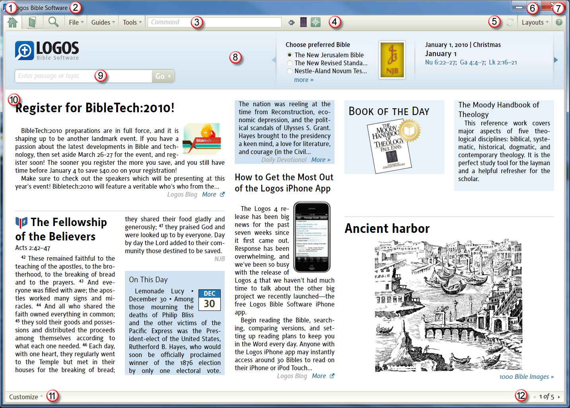Click the Go button
The height and width of the screenshot is (408, 570).
tap(163, 76)
